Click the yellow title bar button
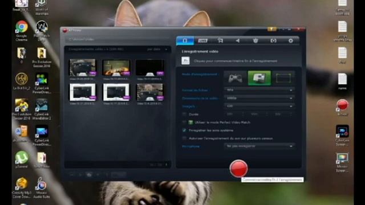This screenshot has height=205, width=365. [x=271, y=29]
